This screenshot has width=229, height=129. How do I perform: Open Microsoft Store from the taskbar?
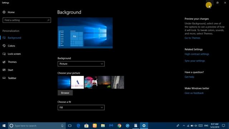pos(87,126)
